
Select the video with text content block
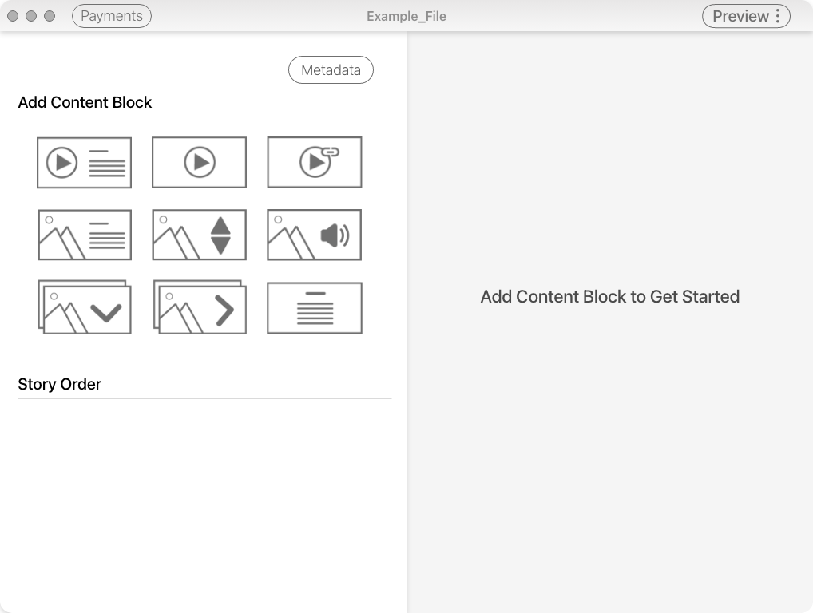[x=83, y=162]
